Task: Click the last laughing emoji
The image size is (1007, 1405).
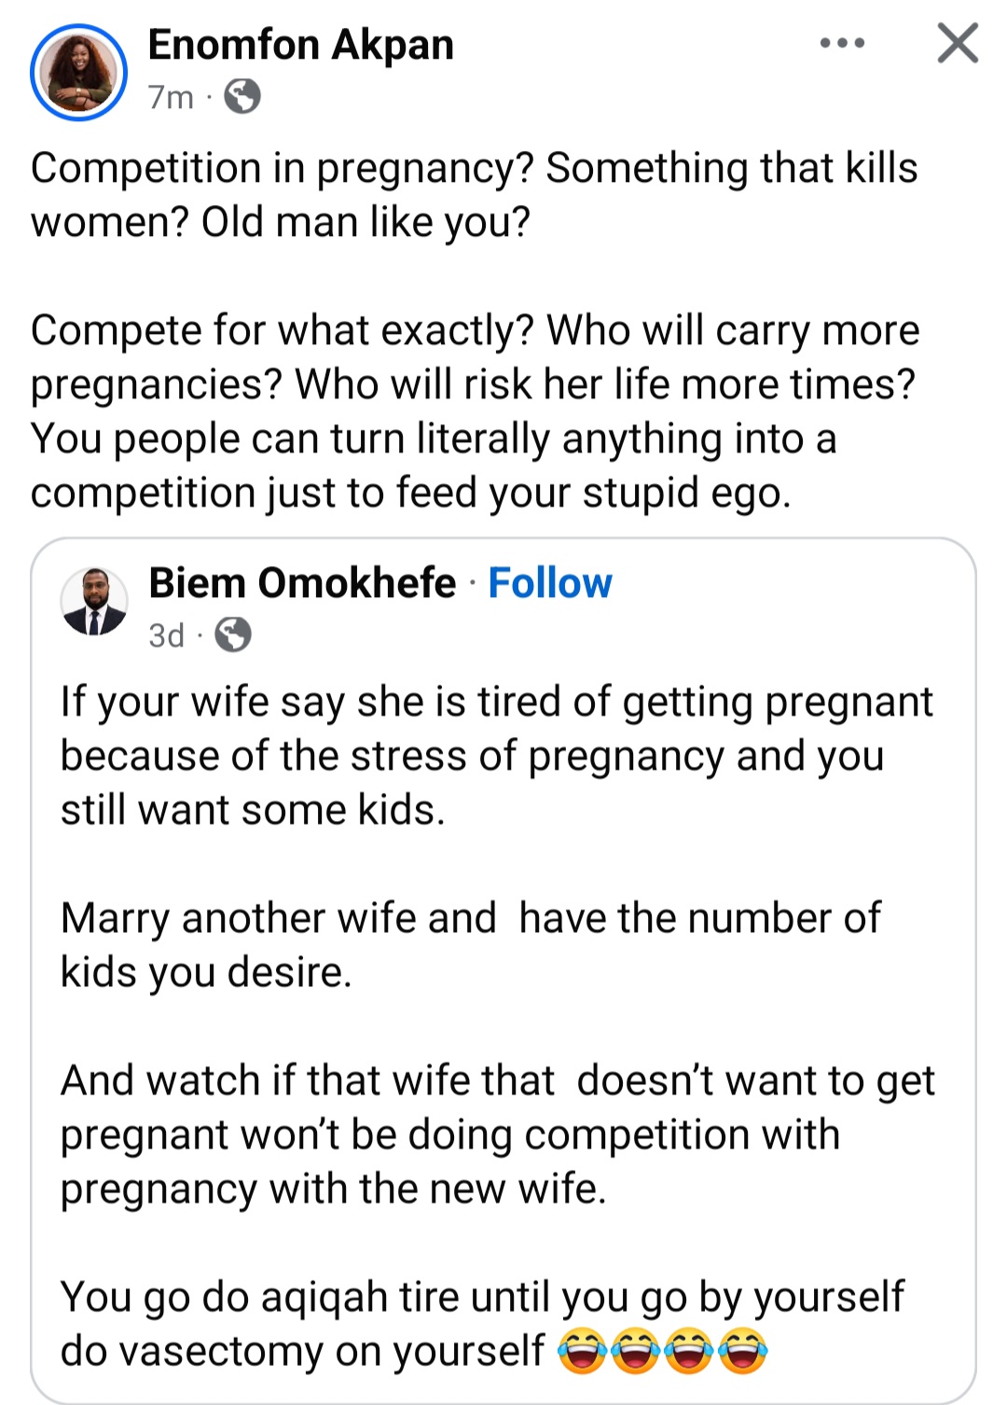Action: 742,1352
